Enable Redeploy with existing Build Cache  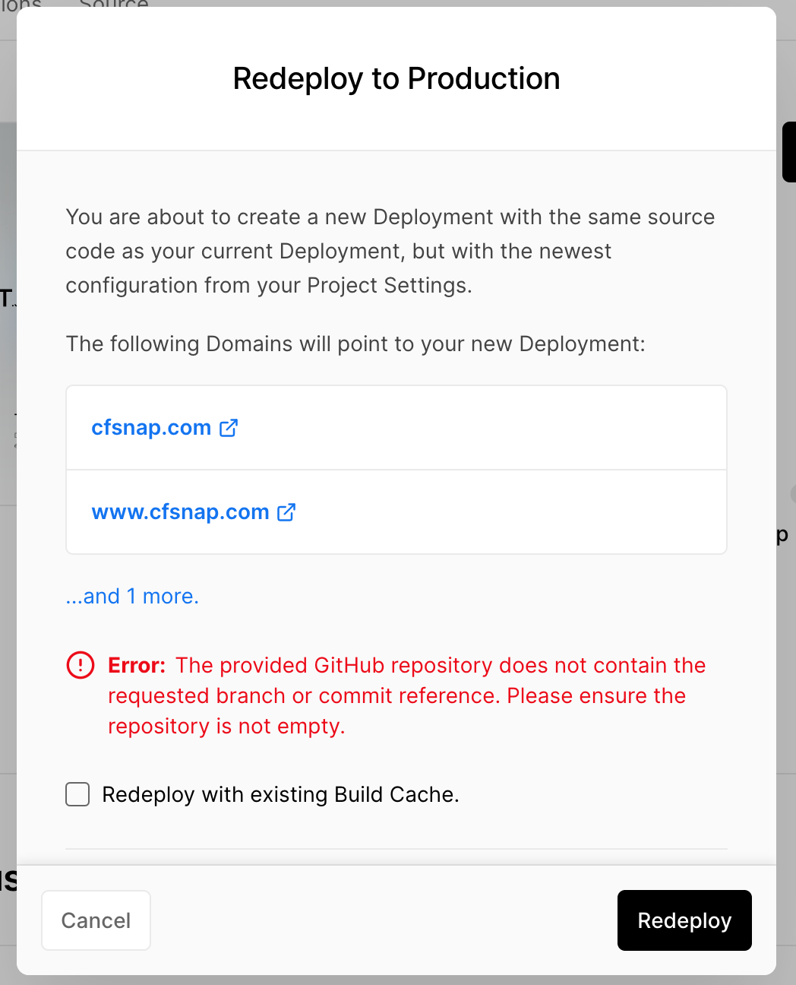[77, 794]
